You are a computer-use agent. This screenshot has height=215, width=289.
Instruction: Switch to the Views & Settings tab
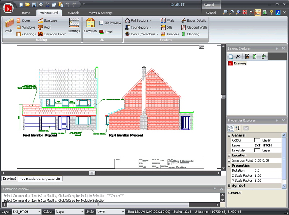(x=100, y=13)
